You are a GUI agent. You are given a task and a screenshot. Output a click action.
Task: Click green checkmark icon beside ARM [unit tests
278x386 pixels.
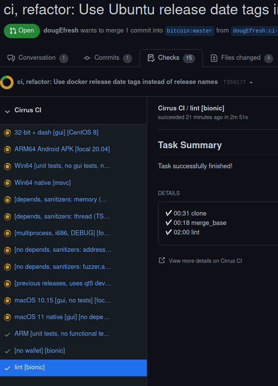(8, 334)
